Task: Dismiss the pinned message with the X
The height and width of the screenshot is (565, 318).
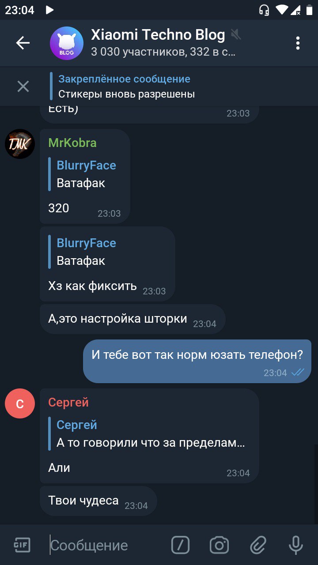Action: [x=23, y=86]
